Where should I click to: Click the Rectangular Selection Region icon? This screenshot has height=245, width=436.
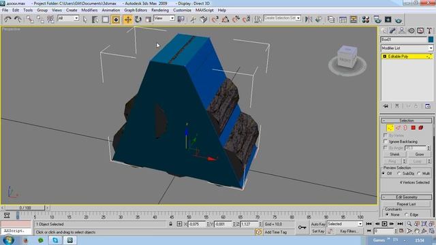point(106,20)
